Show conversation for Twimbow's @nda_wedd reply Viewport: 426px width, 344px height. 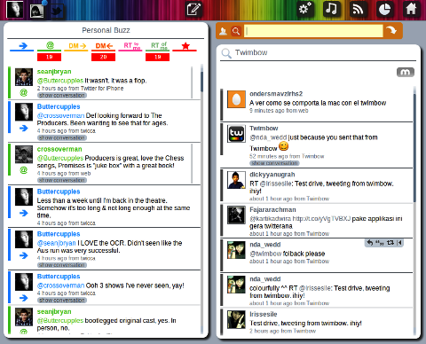click(x=274, y=163)
